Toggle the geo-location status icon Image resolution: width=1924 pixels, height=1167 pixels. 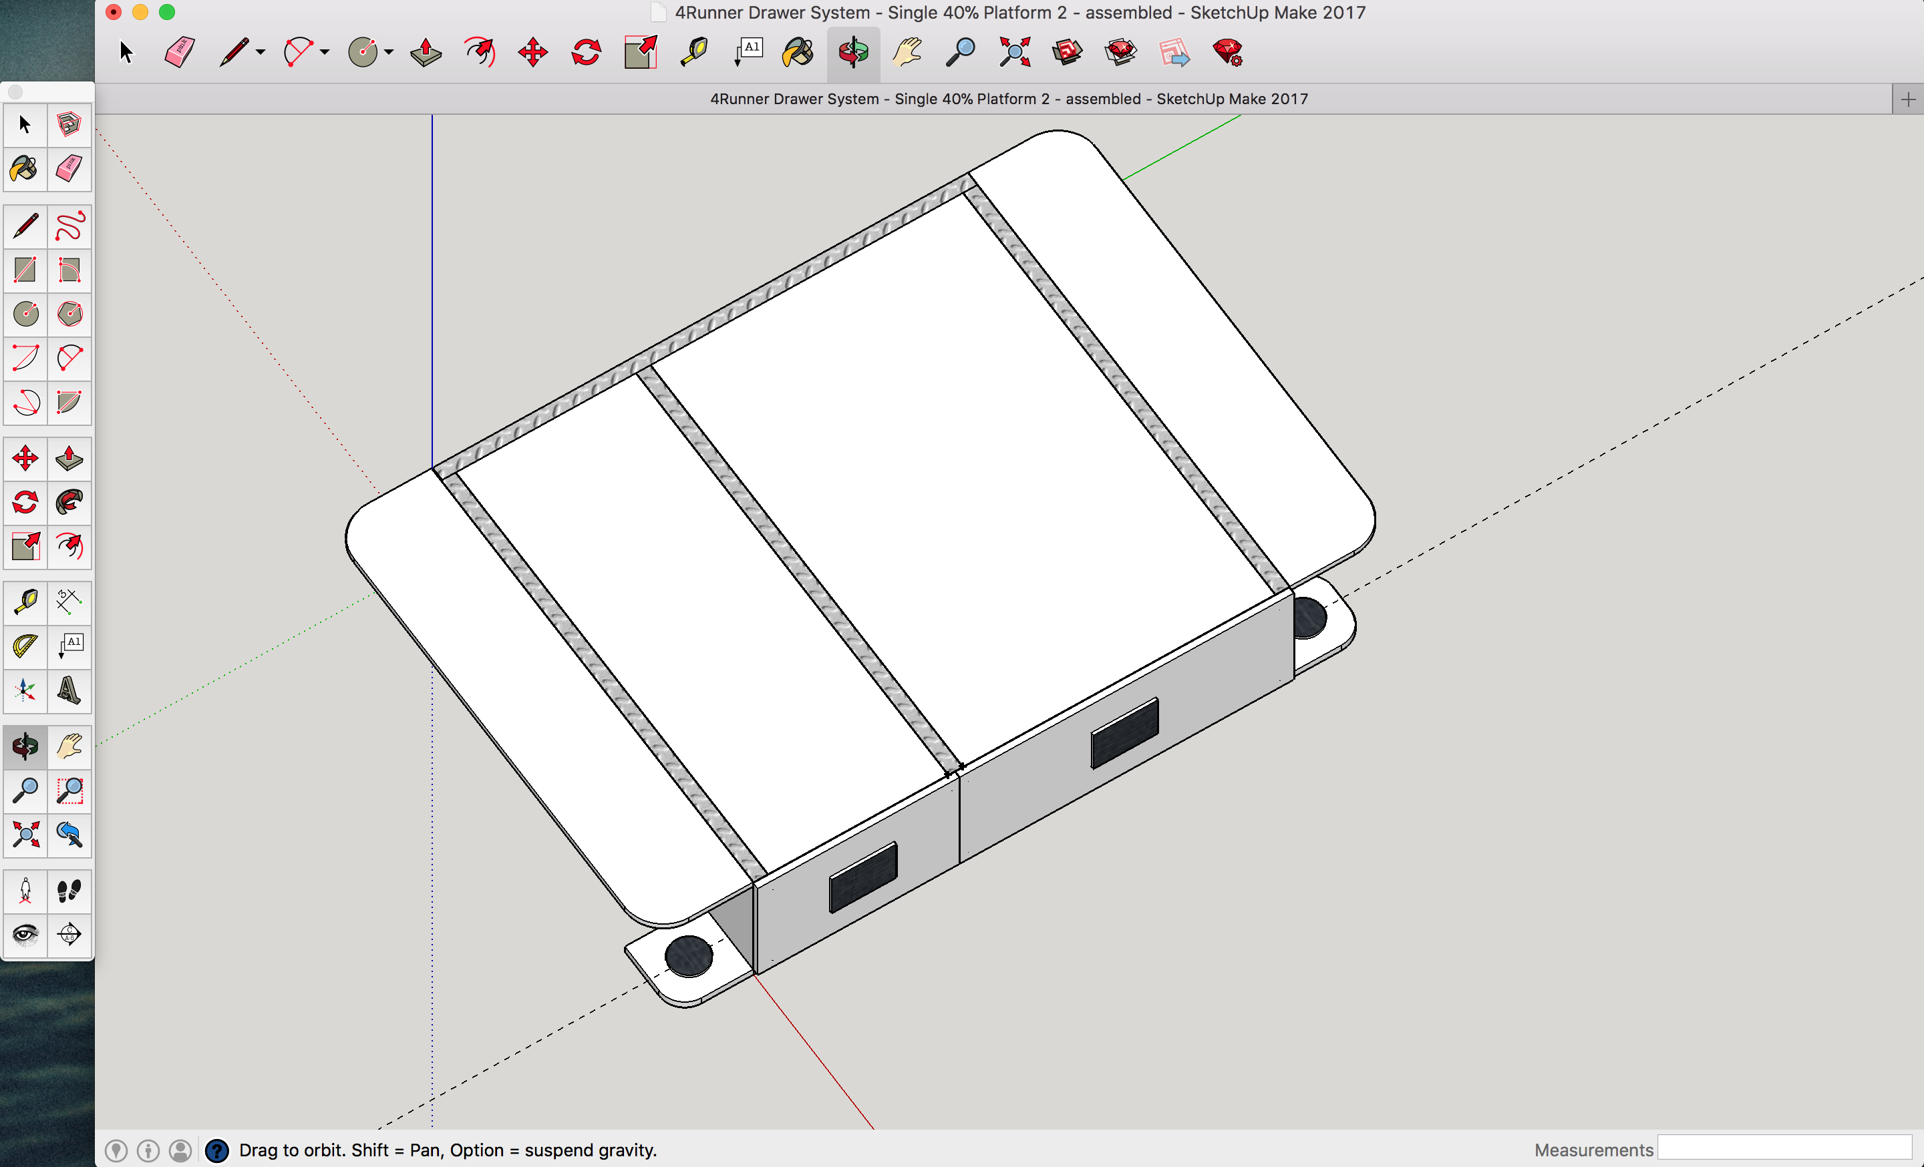116,1150
